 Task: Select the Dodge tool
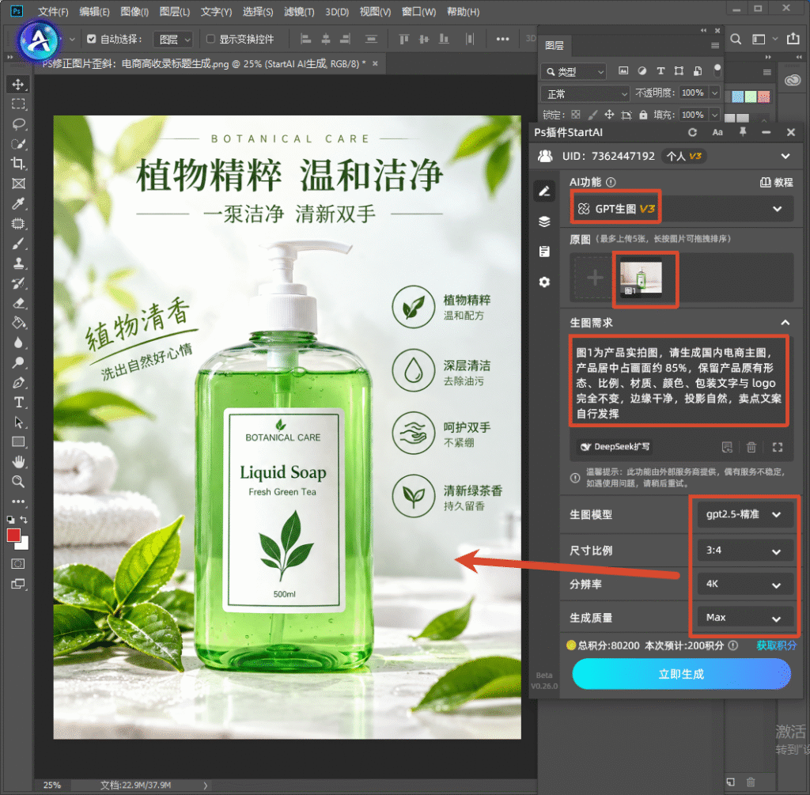coord(18,362)
